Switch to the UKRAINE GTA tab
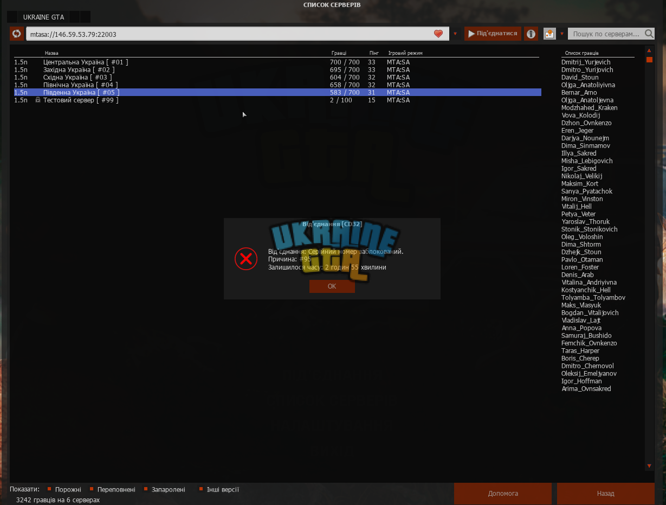This screenshot has width=666, height=505. (x=43, y=17)
